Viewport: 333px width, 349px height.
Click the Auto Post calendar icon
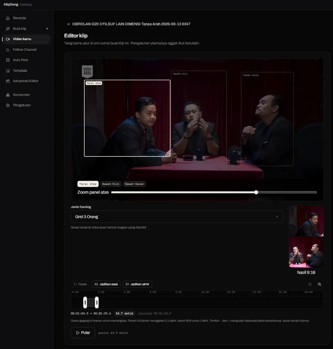8,60
